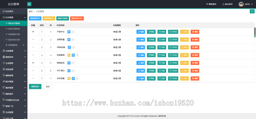
Task: Click the 重置 button
Action: tap(48, 86)
